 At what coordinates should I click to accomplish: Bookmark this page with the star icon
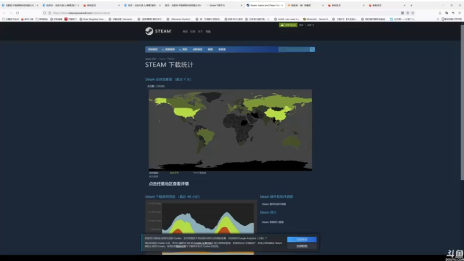tap(413, 13)
